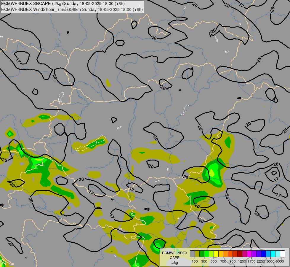Click the olive swatch in the CAPE legend
The width and height of the screenshot is (290, 267).
pyautogui.click(x=197, y=254)
